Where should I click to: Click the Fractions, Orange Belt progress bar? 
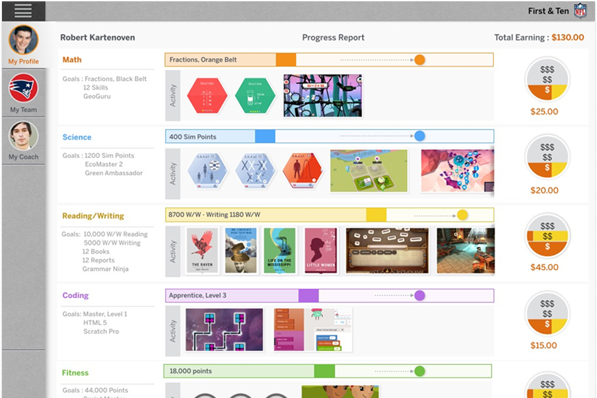(x=329, y=60)
